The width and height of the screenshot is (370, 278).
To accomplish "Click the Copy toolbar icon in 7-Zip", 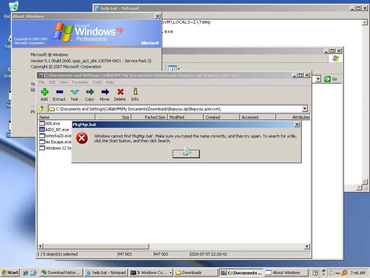I will pyautogui.click(x=90, y=94).
